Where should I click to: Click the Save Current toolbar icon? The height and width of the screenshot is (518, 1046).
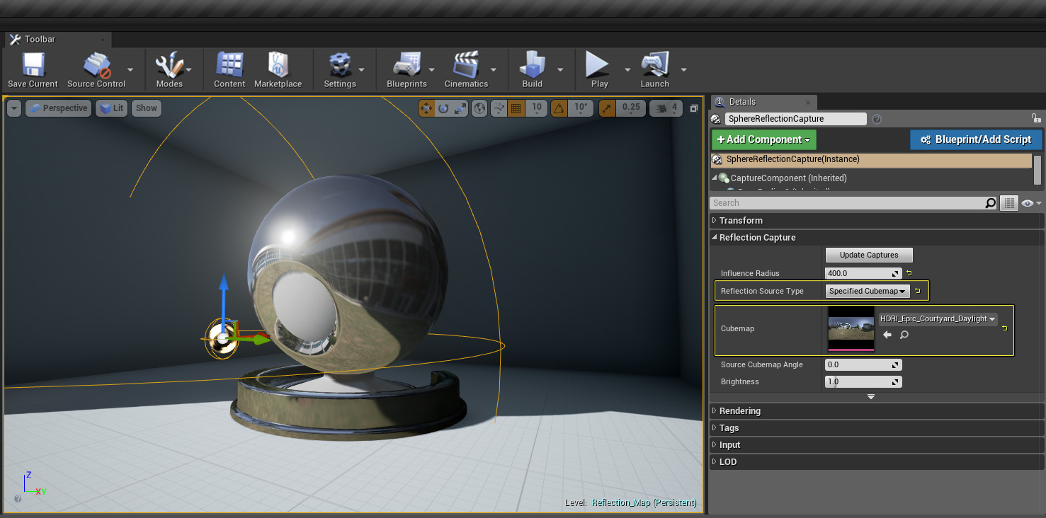point(33,70)
